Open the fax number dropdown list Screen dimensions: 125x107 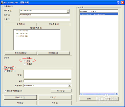(68, 11)
